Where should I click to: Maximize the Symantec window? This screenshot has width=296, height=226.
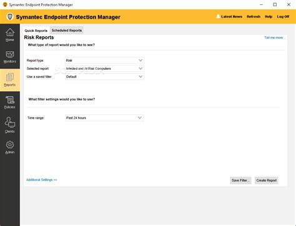[275, 4]
